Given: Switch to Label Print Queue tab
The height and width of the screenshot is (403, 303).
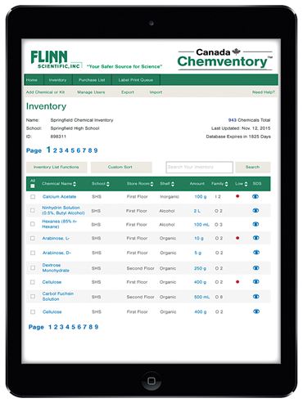Looking at the screenshot, I should pos(136,80).
